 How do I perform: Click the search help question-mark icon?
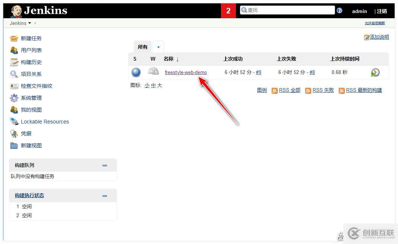[x=339, y=10]
